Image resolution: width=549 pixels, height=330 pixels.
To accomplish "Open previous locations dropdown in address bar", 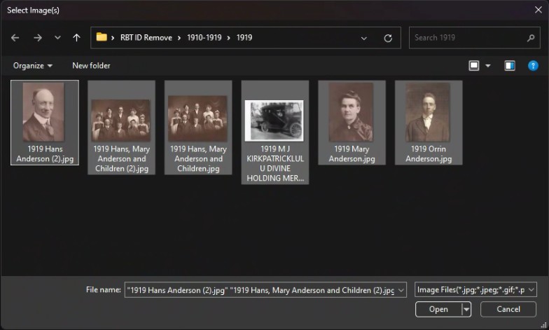I will 364,38.
